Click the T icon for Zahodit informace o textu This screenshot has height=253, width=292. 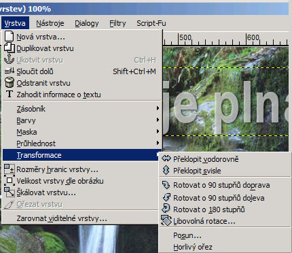click(10, 94)
